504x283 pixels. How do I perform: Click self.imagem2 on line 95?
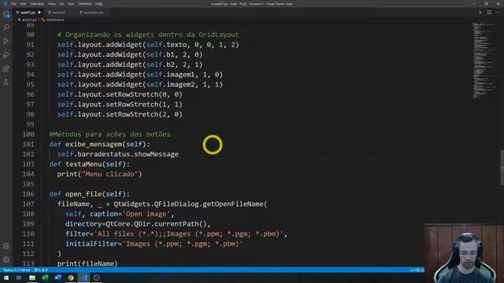click(170, 84)
